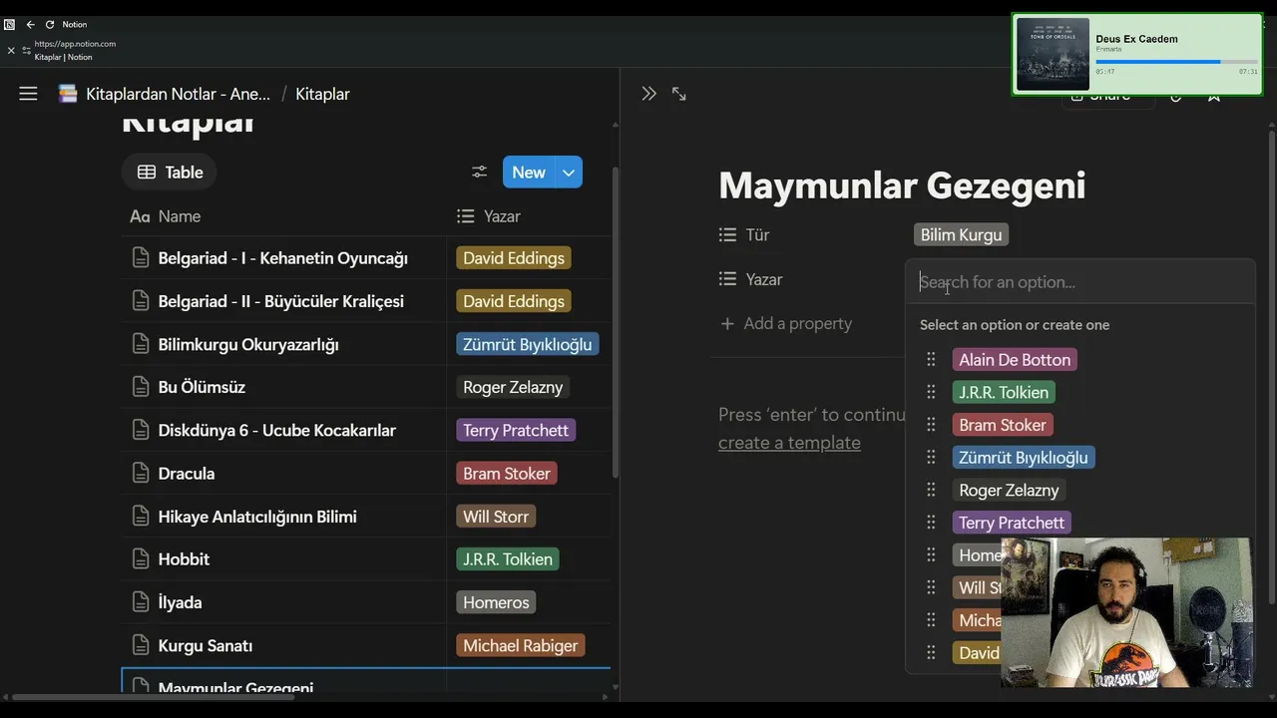The image size is (1277, 718).
Task: Open Hikaye Anlatıcılığının Bilimi row title
Action: [x=257, y=517]
